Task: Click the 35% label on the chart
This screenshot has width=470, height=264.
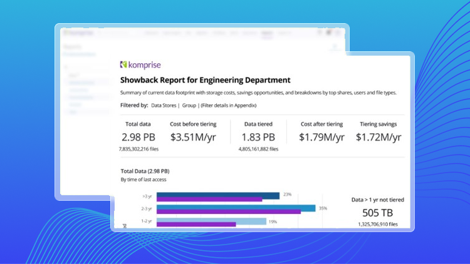Action: [x=323, y=207]
